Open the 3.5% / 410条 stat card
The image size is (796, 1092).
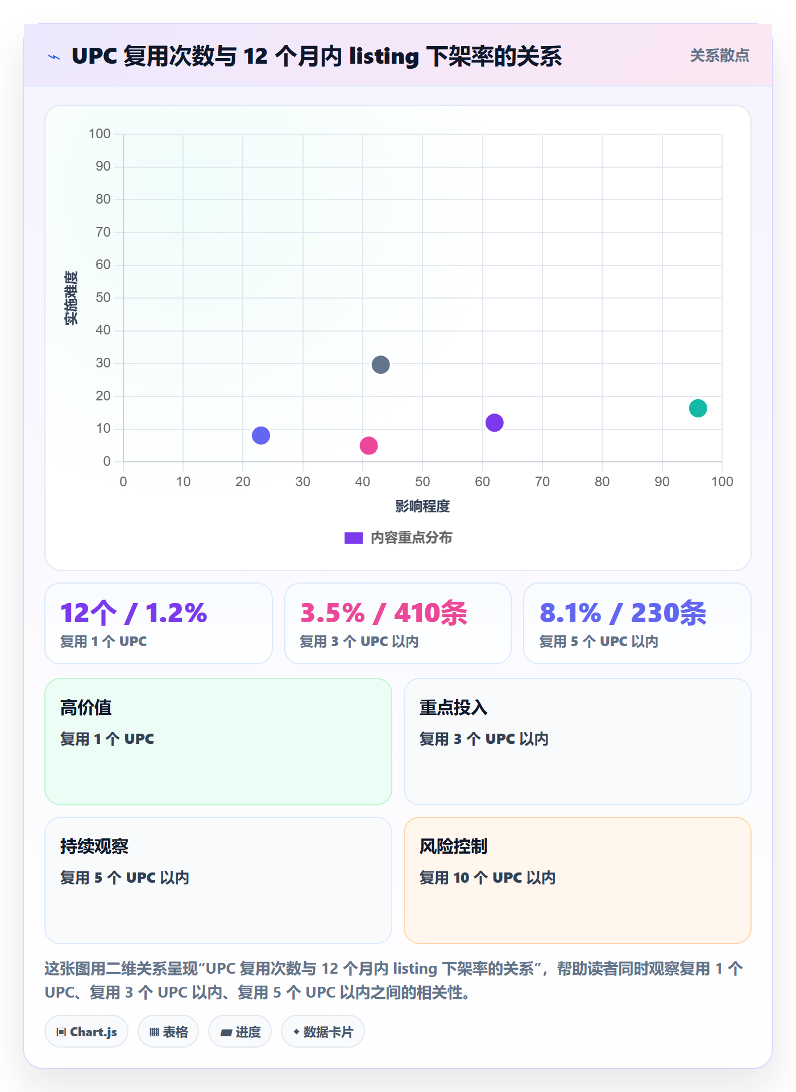pos(398,623)
